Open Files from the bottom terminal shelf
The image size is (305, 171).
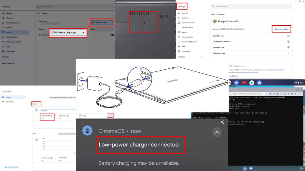pos(251,168)
